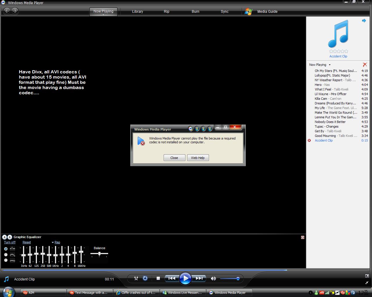Show hidden system tray icons
This screenshot has height=297, width=372.
311,293
